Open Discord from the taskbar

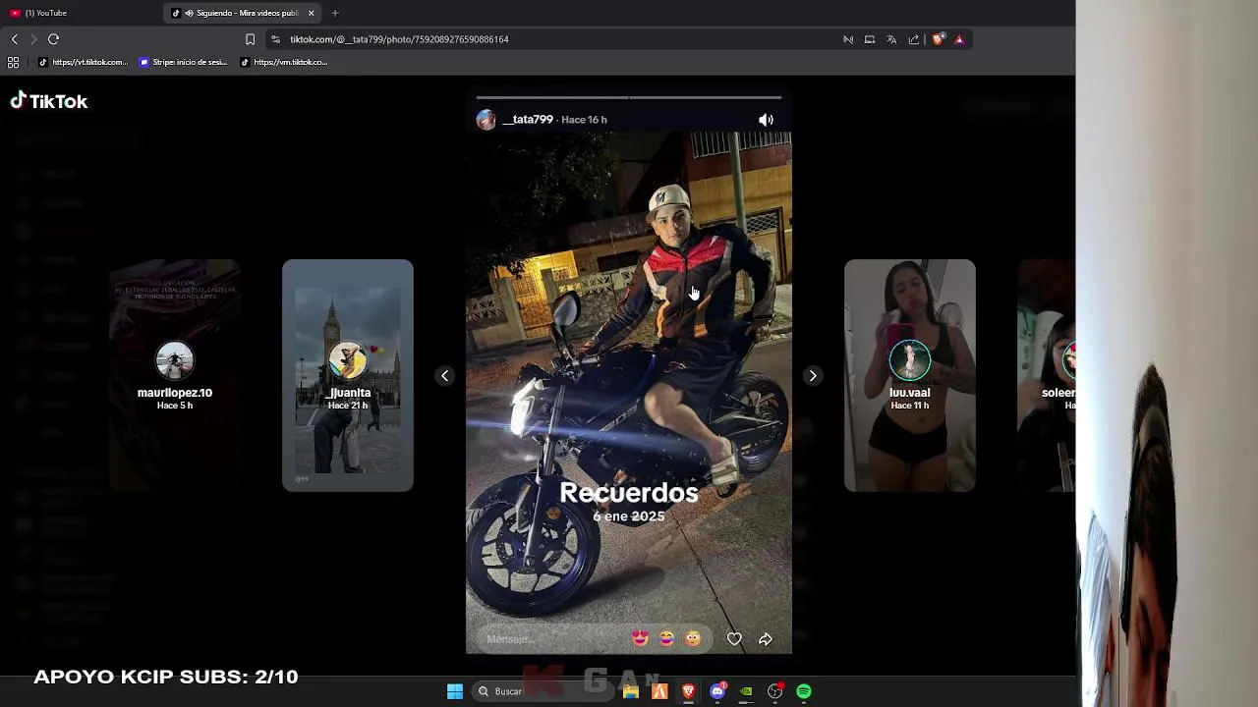coord(717,691)
